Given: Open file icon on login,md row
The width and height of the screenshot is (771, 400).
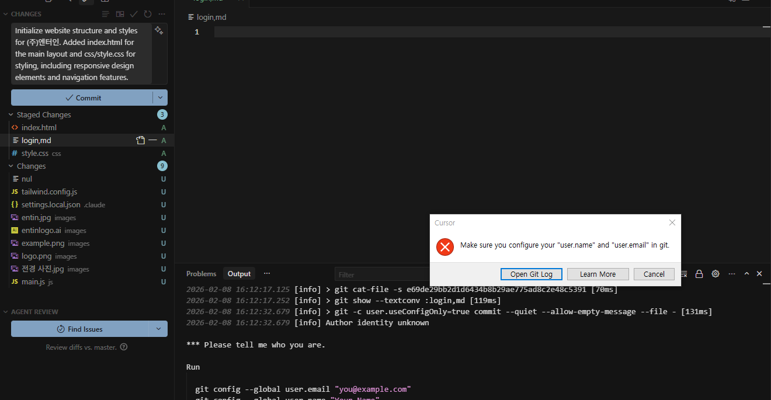Looking at the screenshot, I should coord(140,140).
